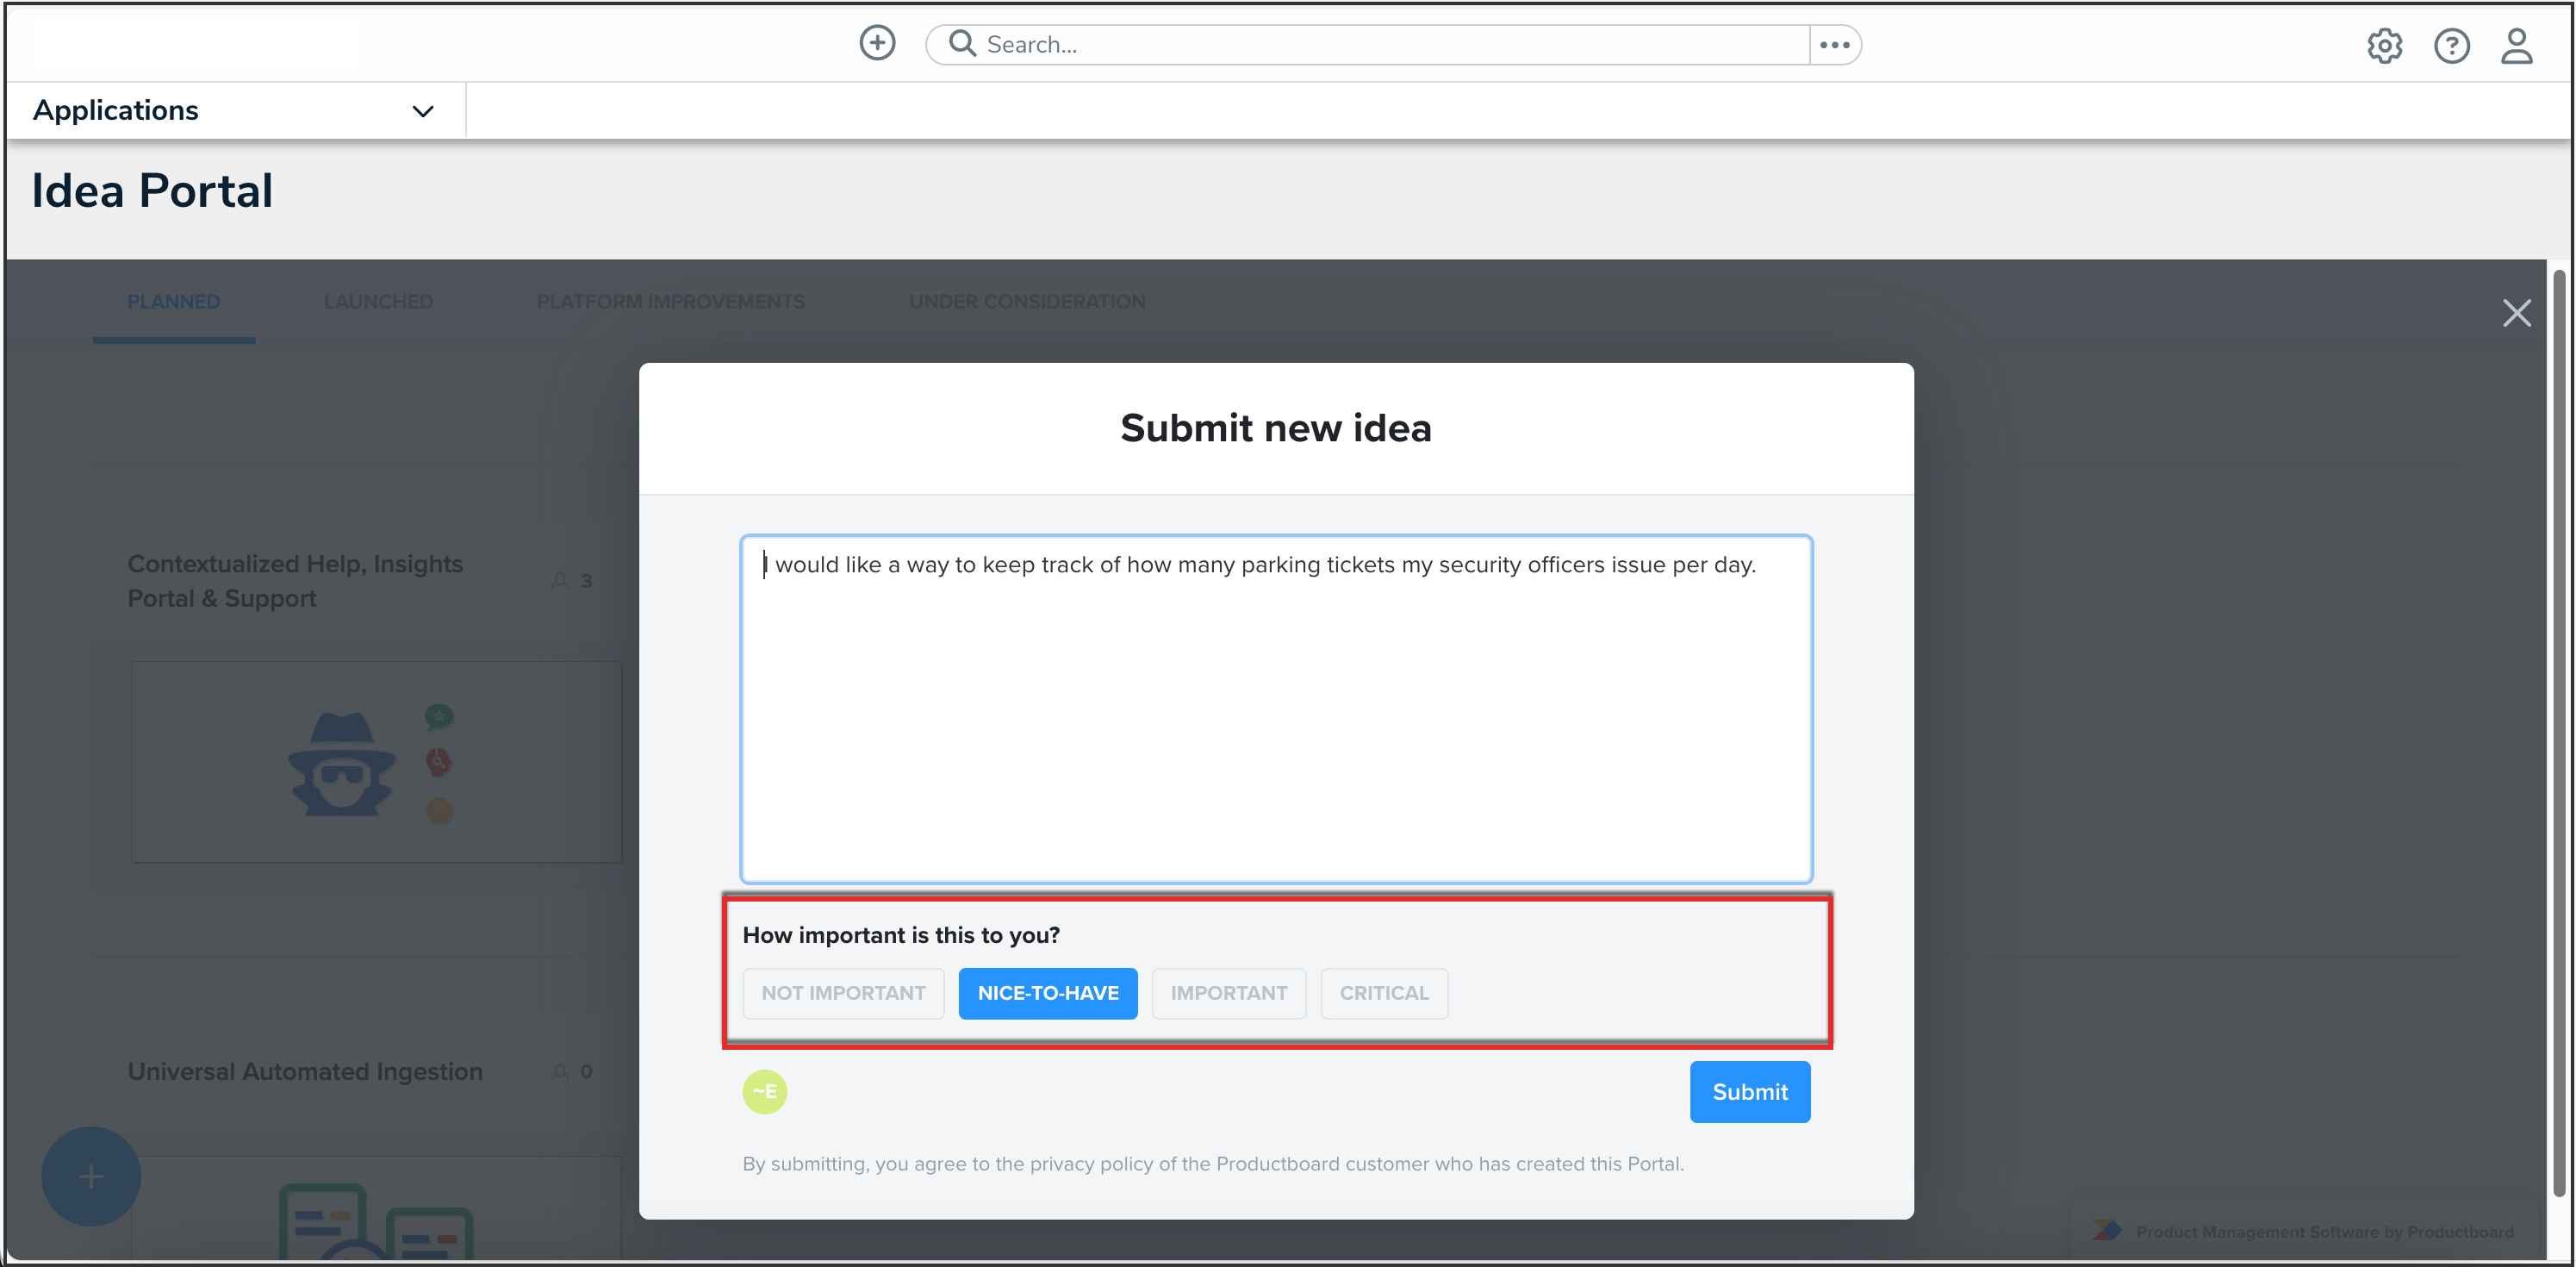Image resolution: width=2576 pixels, height=1267 pixels.
Task: Open search options ellipsis menu
Action: tap(1834, 45)
